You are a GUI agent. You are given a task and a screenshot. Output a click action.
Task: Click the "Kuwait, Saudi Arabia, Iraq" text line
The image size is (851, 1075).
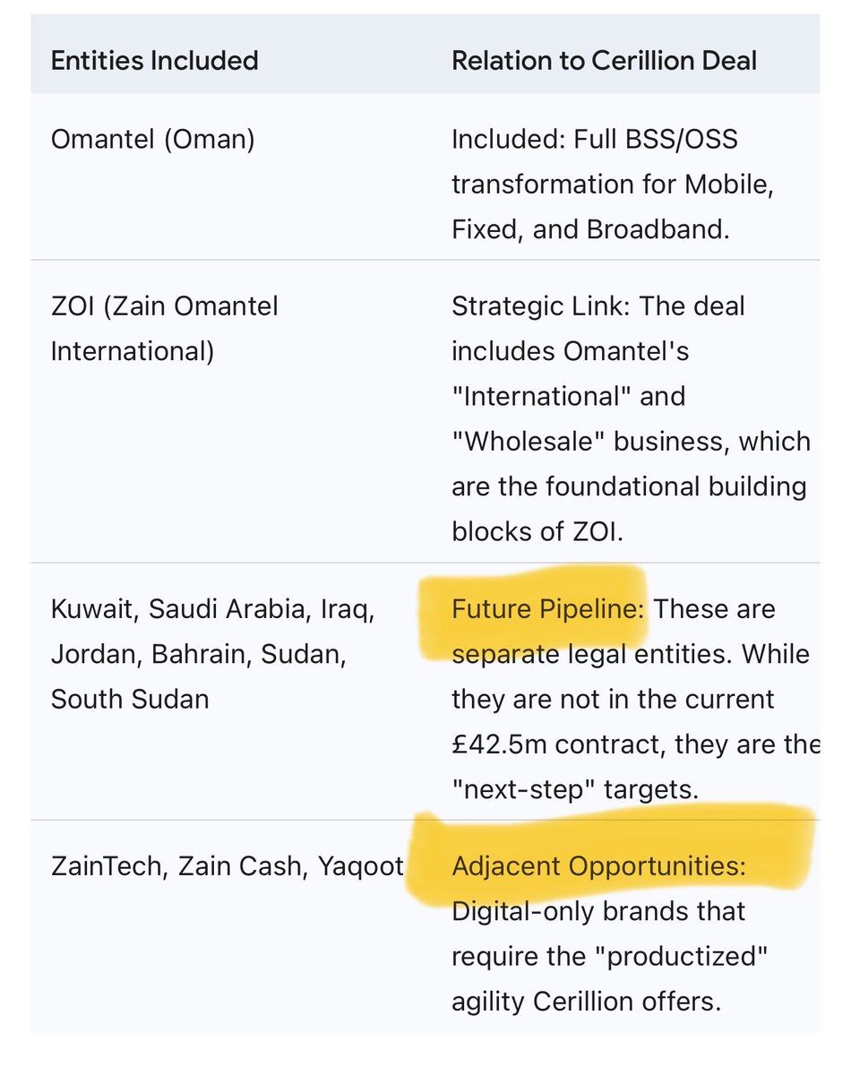(x=212, y=609)
